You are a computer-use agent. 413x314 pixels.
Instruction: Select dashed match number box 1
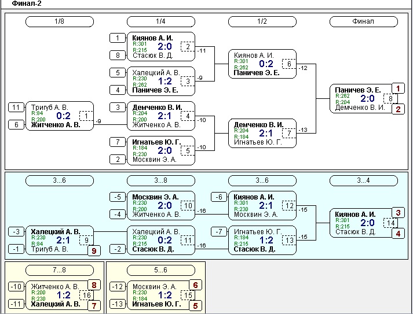[86, 116]
